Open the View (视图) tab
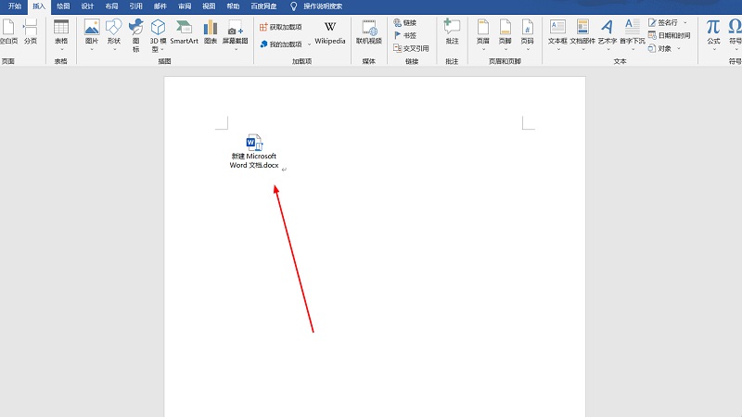Image resolution: width=742 pixels, height=417 pixels. coord(209,6)
